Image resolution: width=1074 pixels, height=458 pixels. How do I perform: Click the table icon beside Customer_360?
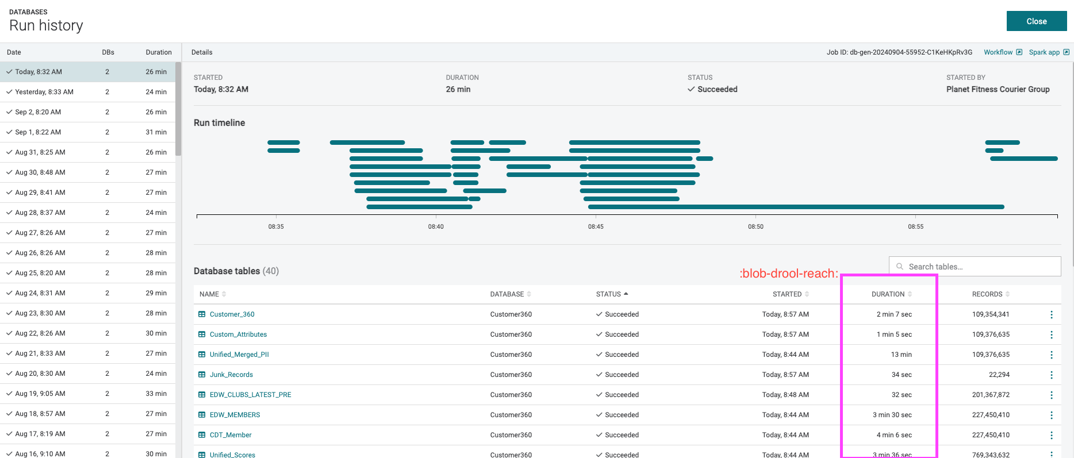pyautogui.click(x=202, y=314)
